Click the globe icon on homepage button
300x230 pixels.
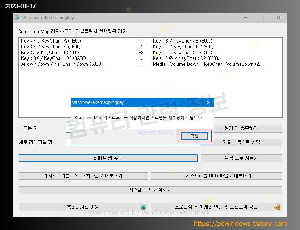coord(143,207)
